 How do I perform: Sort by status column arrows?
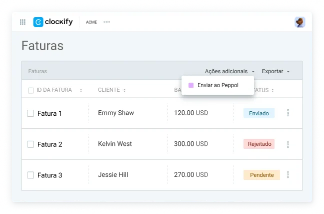[272, 90]
